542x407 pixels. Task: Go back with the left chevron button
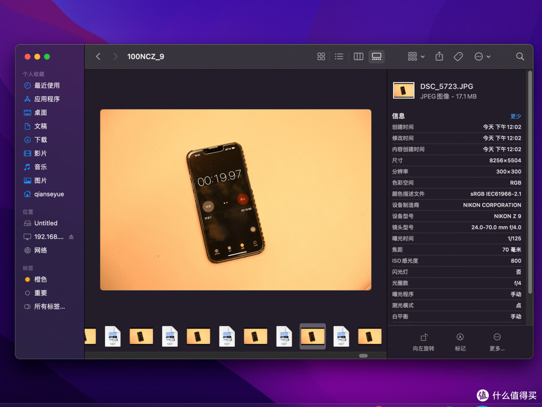98,56
